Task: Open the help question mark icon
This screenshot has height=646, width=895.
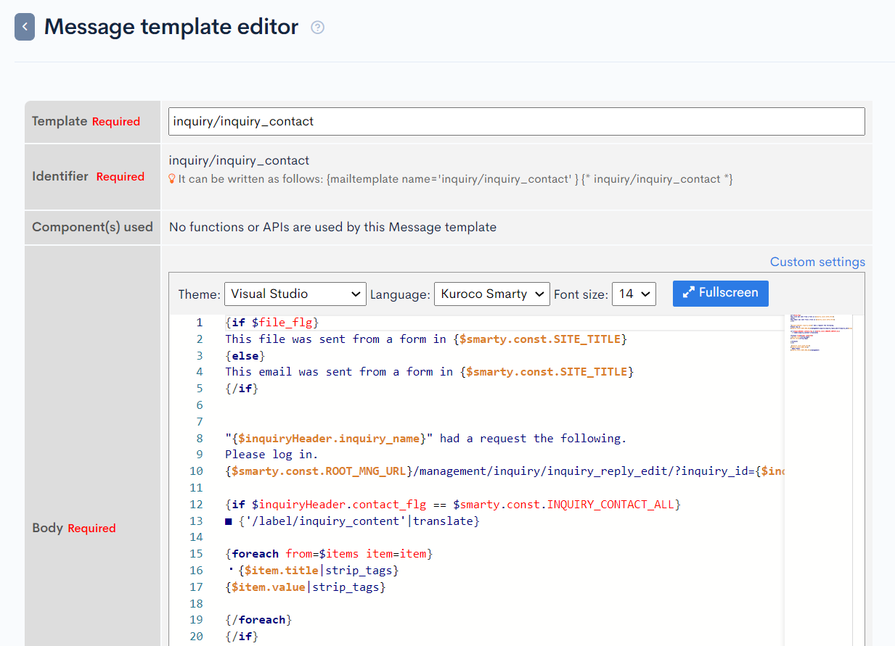Action: point(318,28)
